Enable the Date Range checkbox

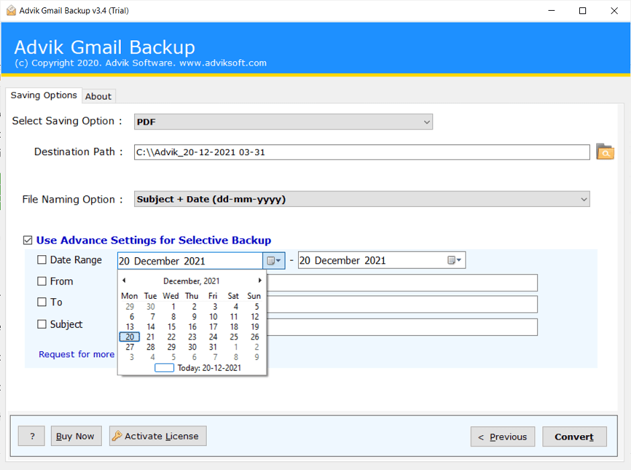pos(42,260)
